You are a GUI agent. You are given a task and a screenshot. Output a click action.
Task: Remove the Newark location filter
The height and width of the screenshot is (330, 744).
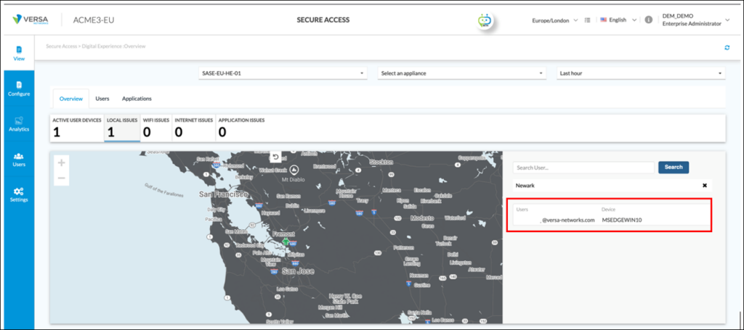click(705, 186)
